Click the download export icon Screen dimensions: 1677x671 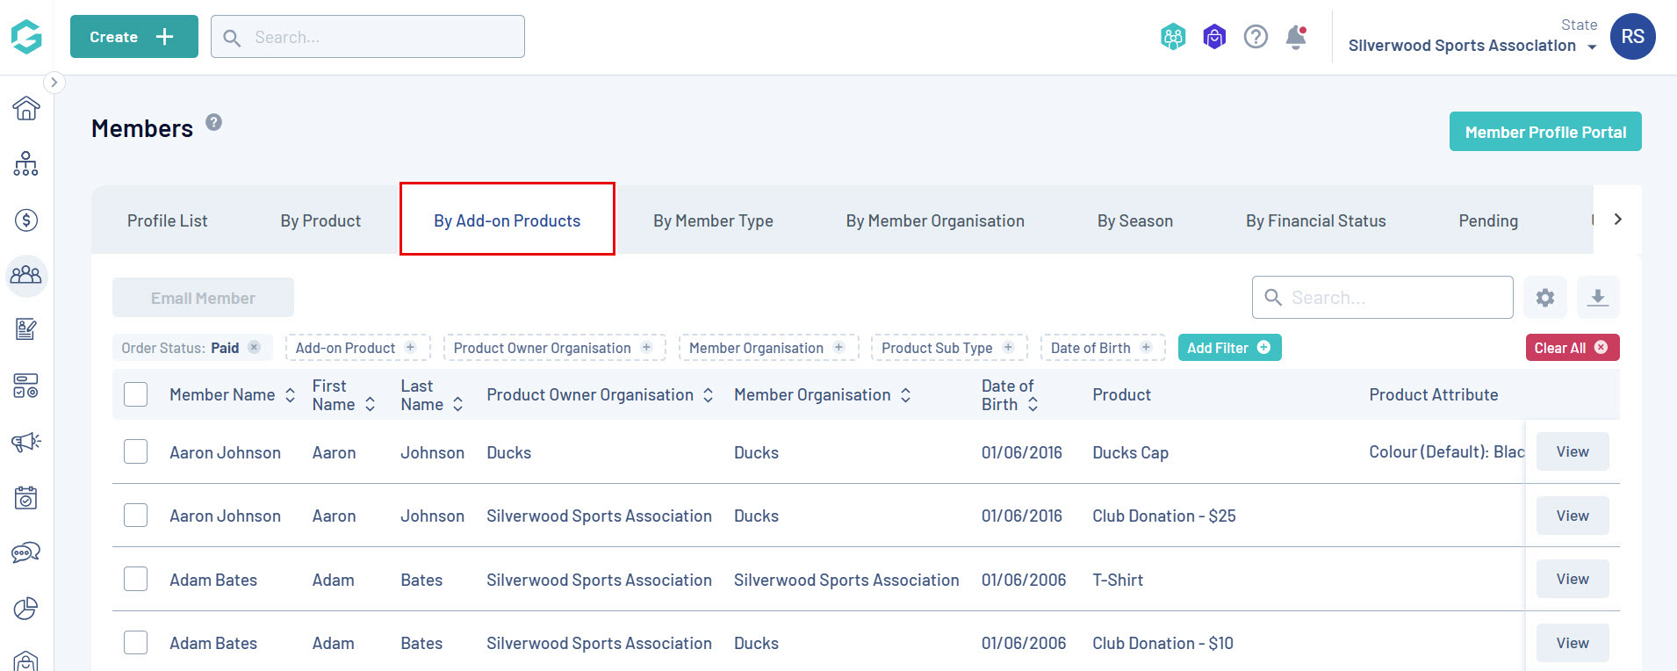point(1598,298)
